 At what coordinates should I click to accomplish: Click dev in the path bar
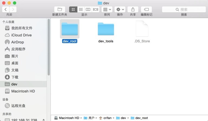click(x=121, y=118)
